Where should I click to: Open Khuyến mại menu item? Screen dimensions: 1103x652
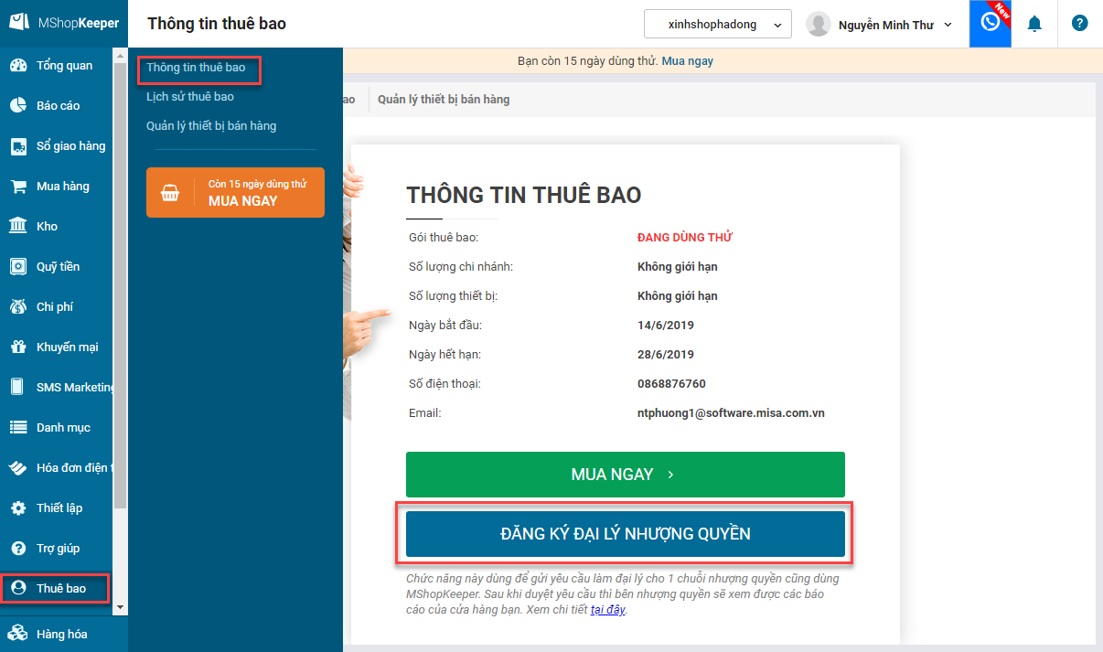point(57,347)
